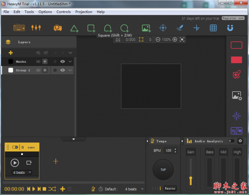Image resolution: width=249 pixels, height=195 pixels.
Task: Open the red crossed-squares effect icon
Action: (237, 75)
